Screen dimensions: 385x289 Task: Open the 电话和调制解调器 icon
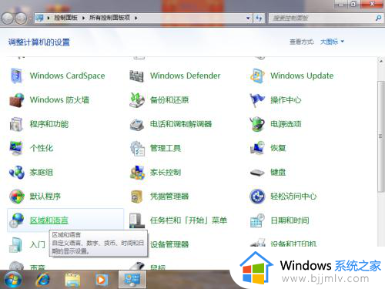point(137,124)
